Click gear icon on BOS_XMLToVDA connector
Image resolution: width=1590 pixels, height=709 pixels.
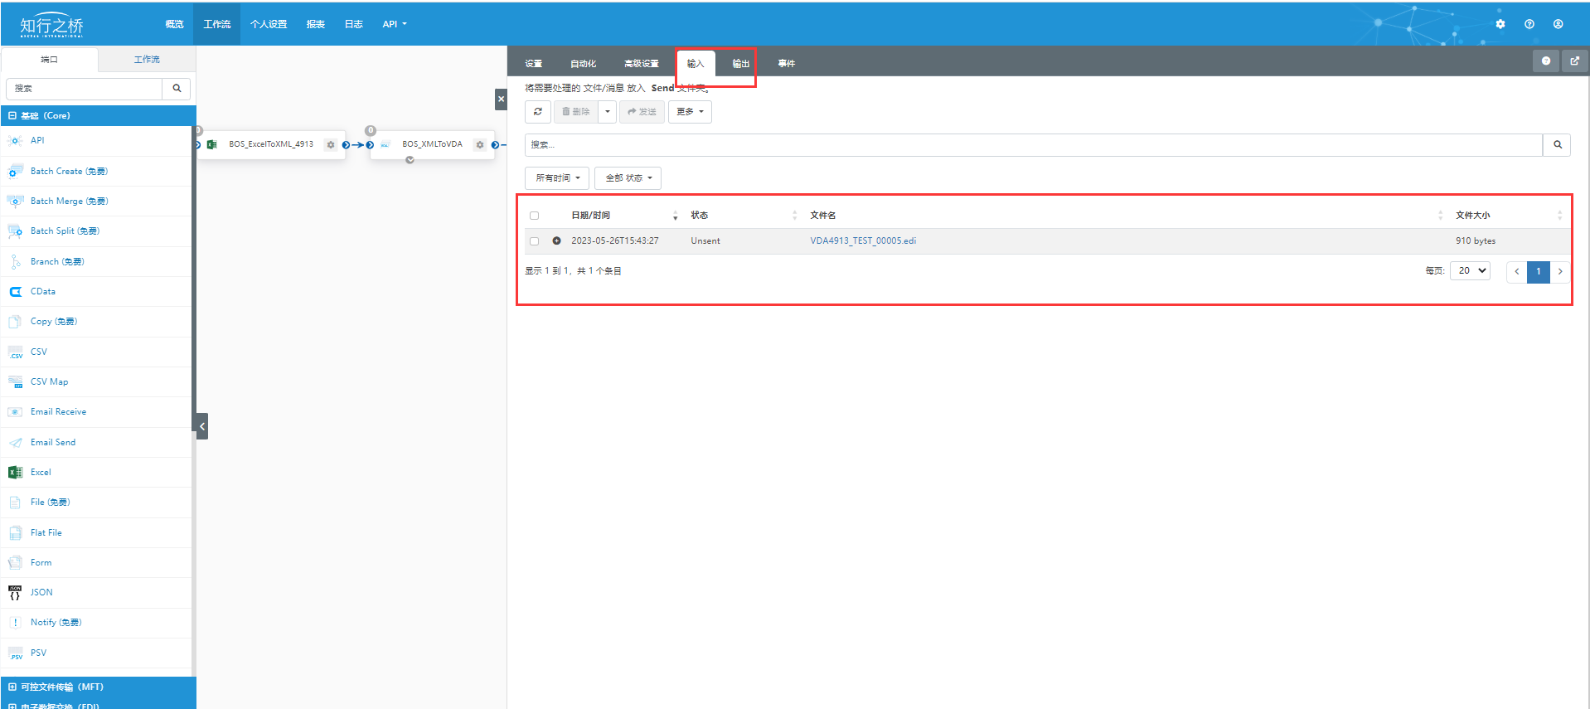(479, 145)
